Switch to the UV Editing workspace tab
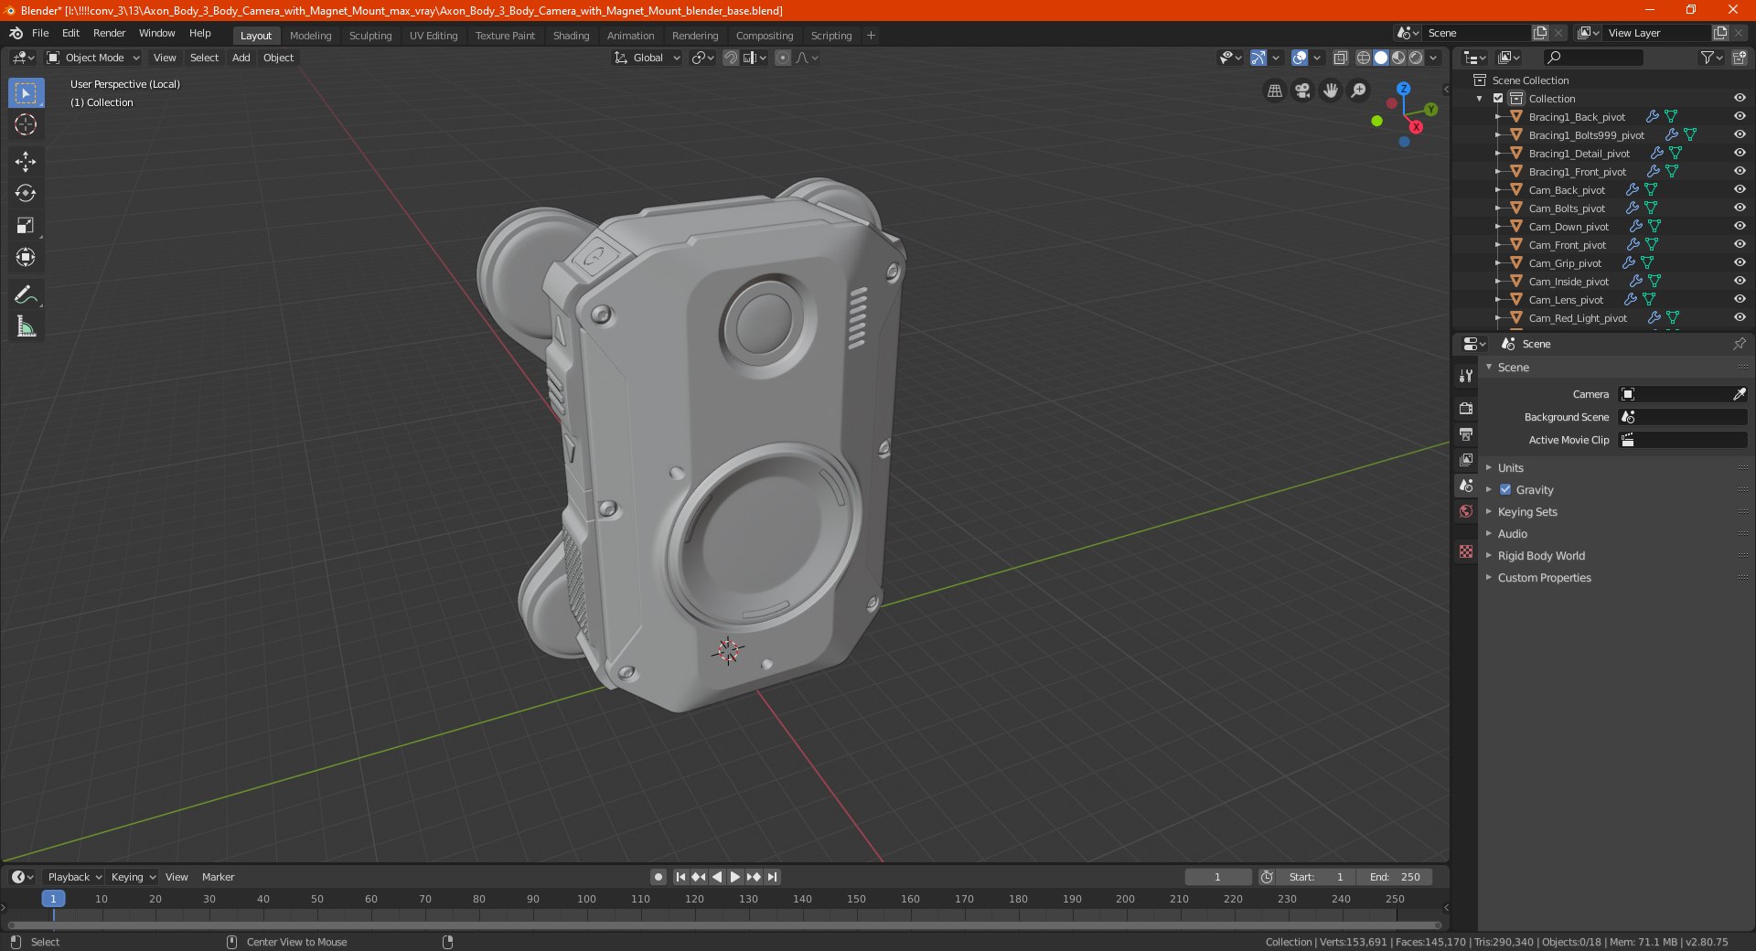This screenshot has height=951, width=1756. 433,36
